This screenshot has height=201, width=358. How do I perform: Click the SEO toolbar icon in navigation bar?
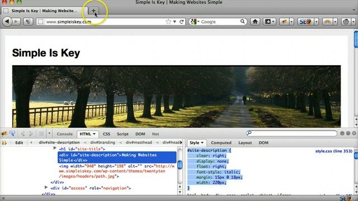point(305,22)
